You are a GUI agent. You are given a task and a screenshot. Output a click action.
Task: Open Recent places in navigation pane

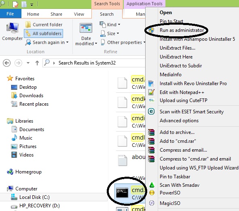pyautogui.click(x=30, y=104)
